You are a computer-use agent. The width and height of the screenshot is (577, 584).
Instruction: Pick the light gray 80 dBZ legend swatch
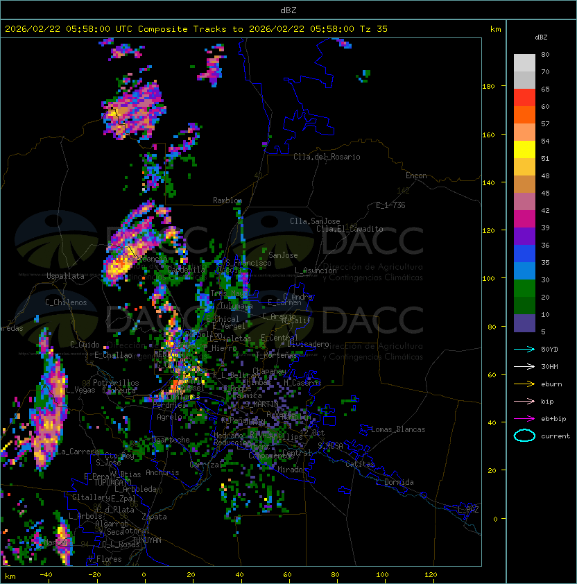coord(524,62)
